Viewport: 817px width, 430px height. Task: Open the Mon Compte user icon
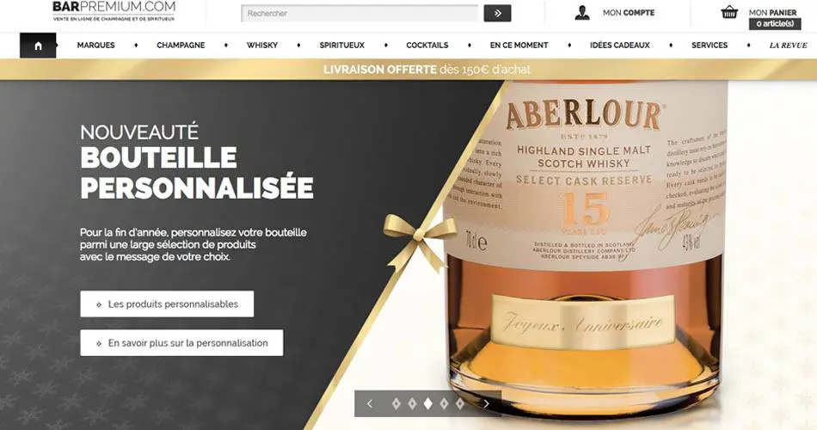582,13
